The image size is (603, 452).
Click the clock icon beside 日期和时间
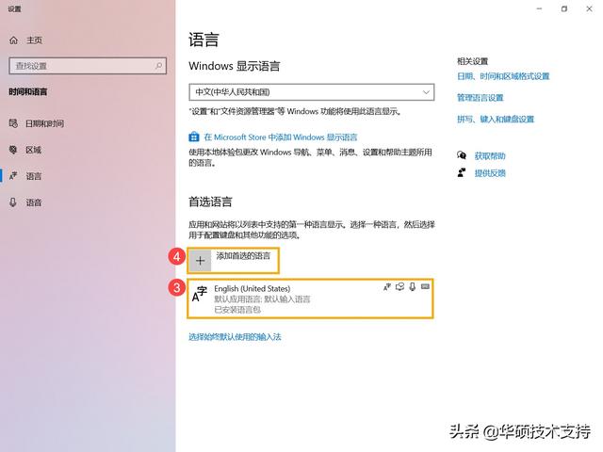click(x=13, y=123)
